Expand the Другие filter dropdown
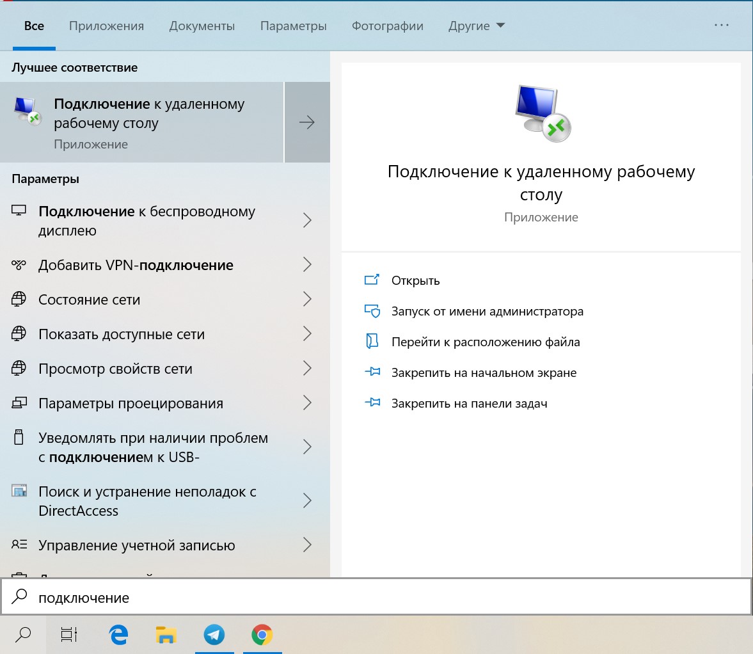Viewport: 753px width, 654px height. 477,26
